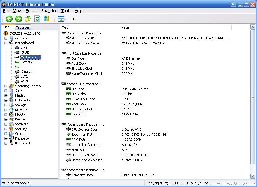Open the File menu
The image size is (257, 187).
(6, 11)
